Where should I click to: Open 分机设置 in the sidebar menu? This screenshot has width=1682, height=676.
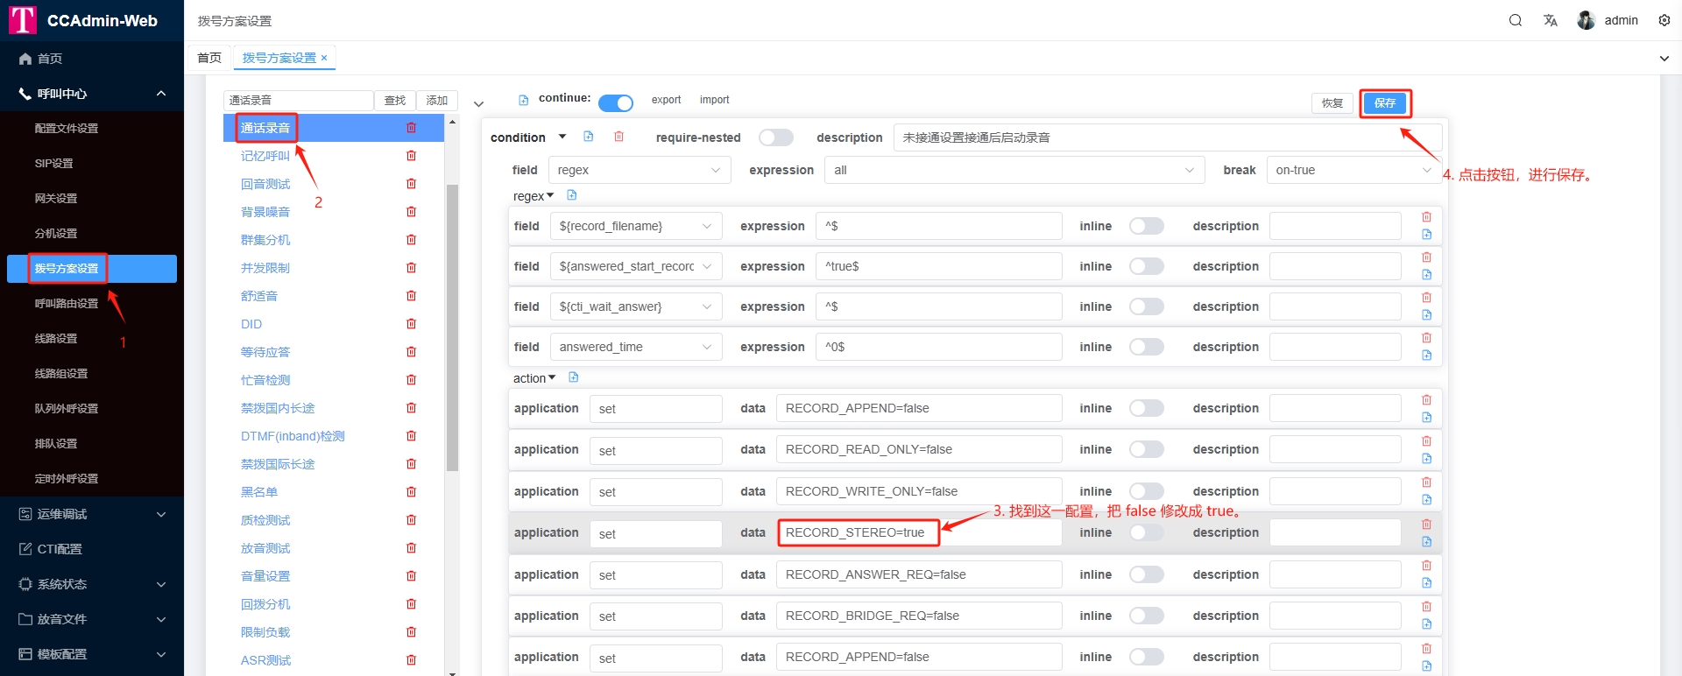pyautogui.click(x=56, y=234)
